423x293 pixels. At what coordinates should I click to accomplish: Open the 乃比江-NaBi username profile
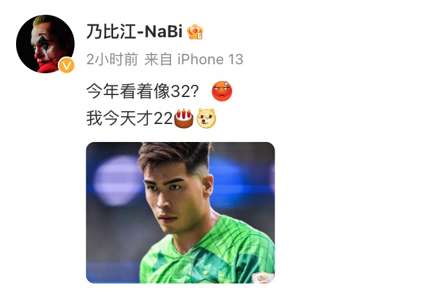(x=134, y=31)
